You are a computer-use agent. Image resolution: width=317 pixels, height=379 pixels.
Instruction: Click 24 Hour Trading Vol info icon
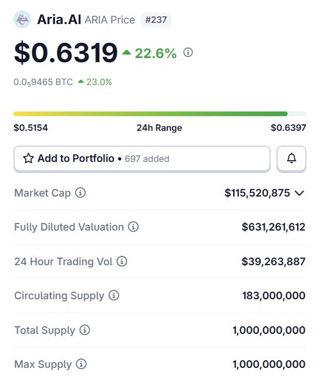point(122,261)
